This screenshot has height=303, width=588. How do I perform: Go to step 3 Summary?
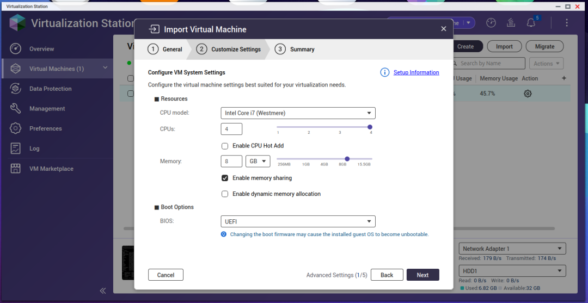(295, 50)
